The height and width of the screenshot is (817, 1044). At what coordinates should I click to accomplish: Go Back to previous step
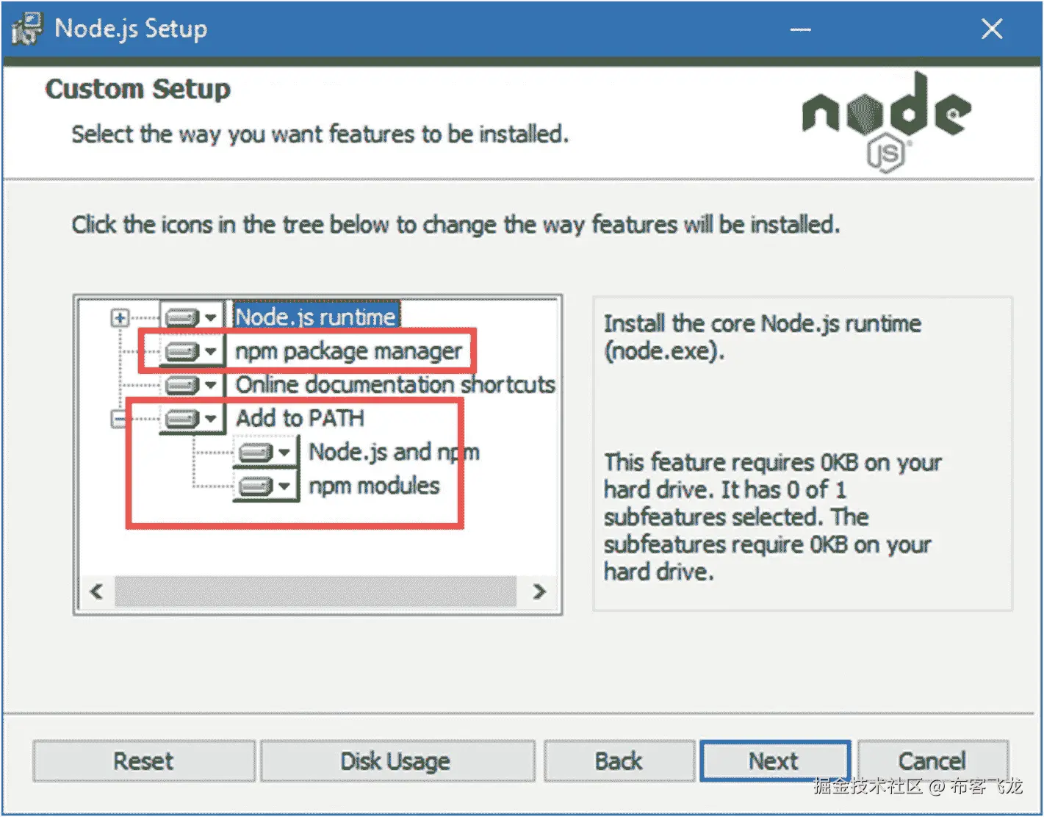click(x=619, y=761)
